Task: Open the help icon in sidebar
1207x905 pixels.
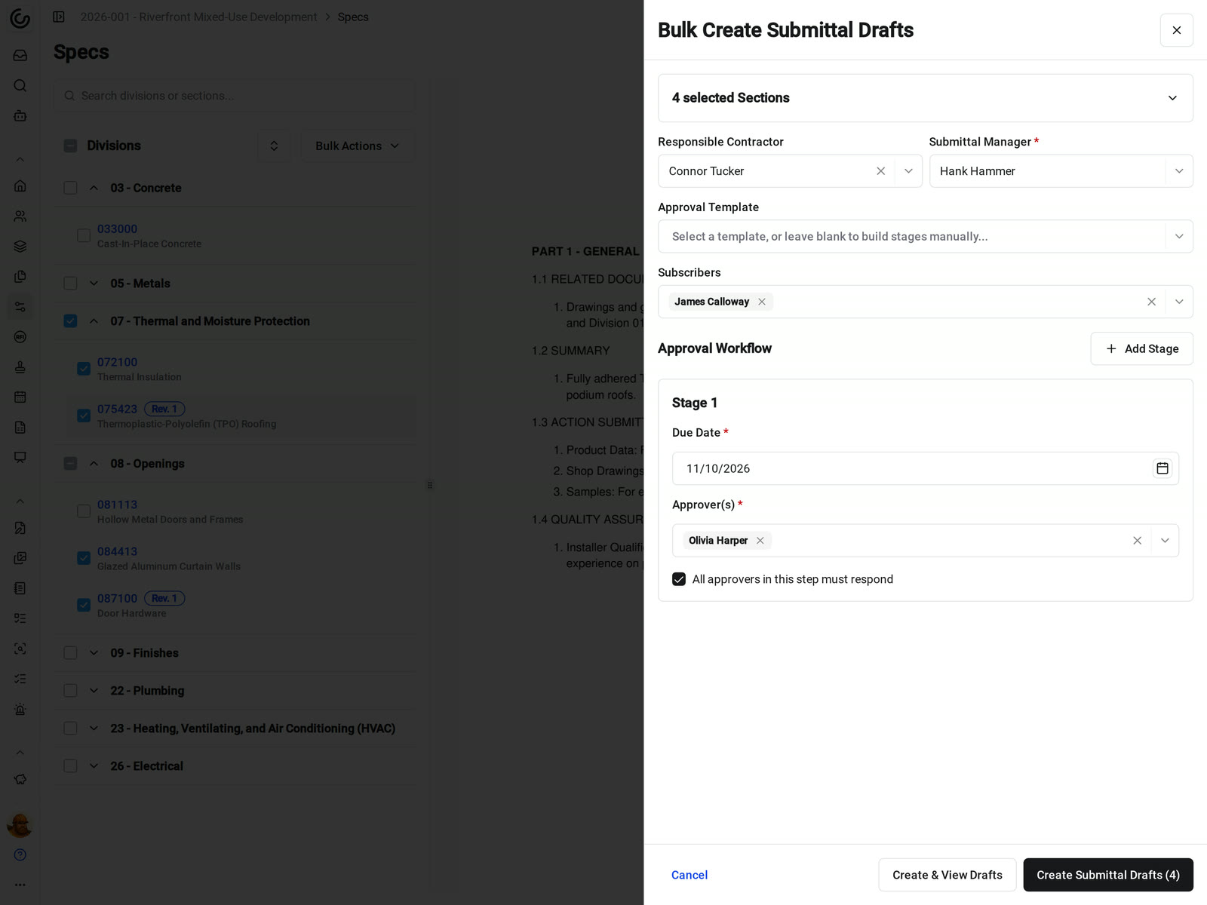Action: pos(20,854)
